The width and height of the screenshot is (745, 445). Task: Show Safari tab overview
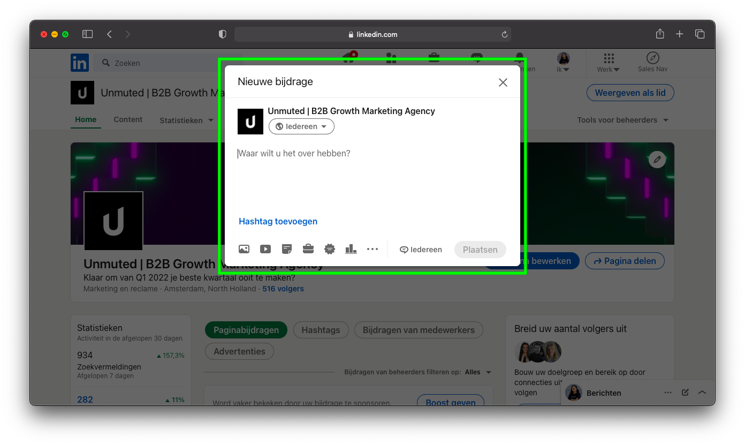(x=700, y=34)
